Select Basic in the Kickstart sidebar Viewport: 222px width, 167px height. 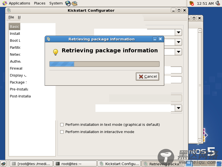[14, 26]
